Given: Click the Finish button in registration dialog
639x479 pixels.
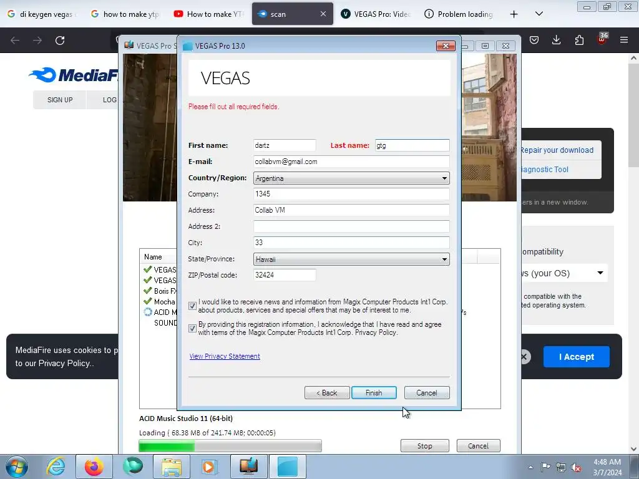Looking at the screenshot, I should coord(374,393).
